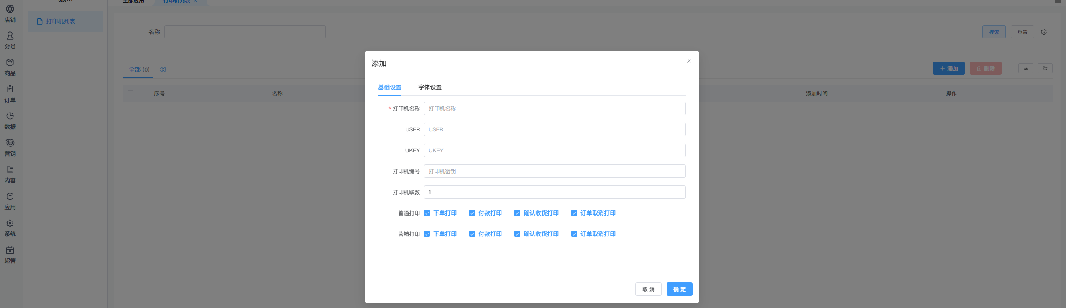Open the column filter settings sliders icon

tap(1025, 68)
